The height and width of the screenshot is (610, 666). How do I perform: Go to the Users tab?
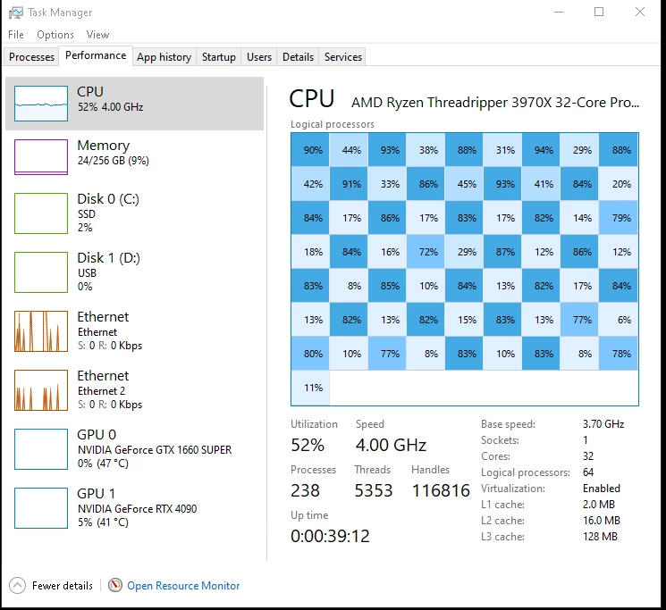pyautogui.click(x=259, y=57)
